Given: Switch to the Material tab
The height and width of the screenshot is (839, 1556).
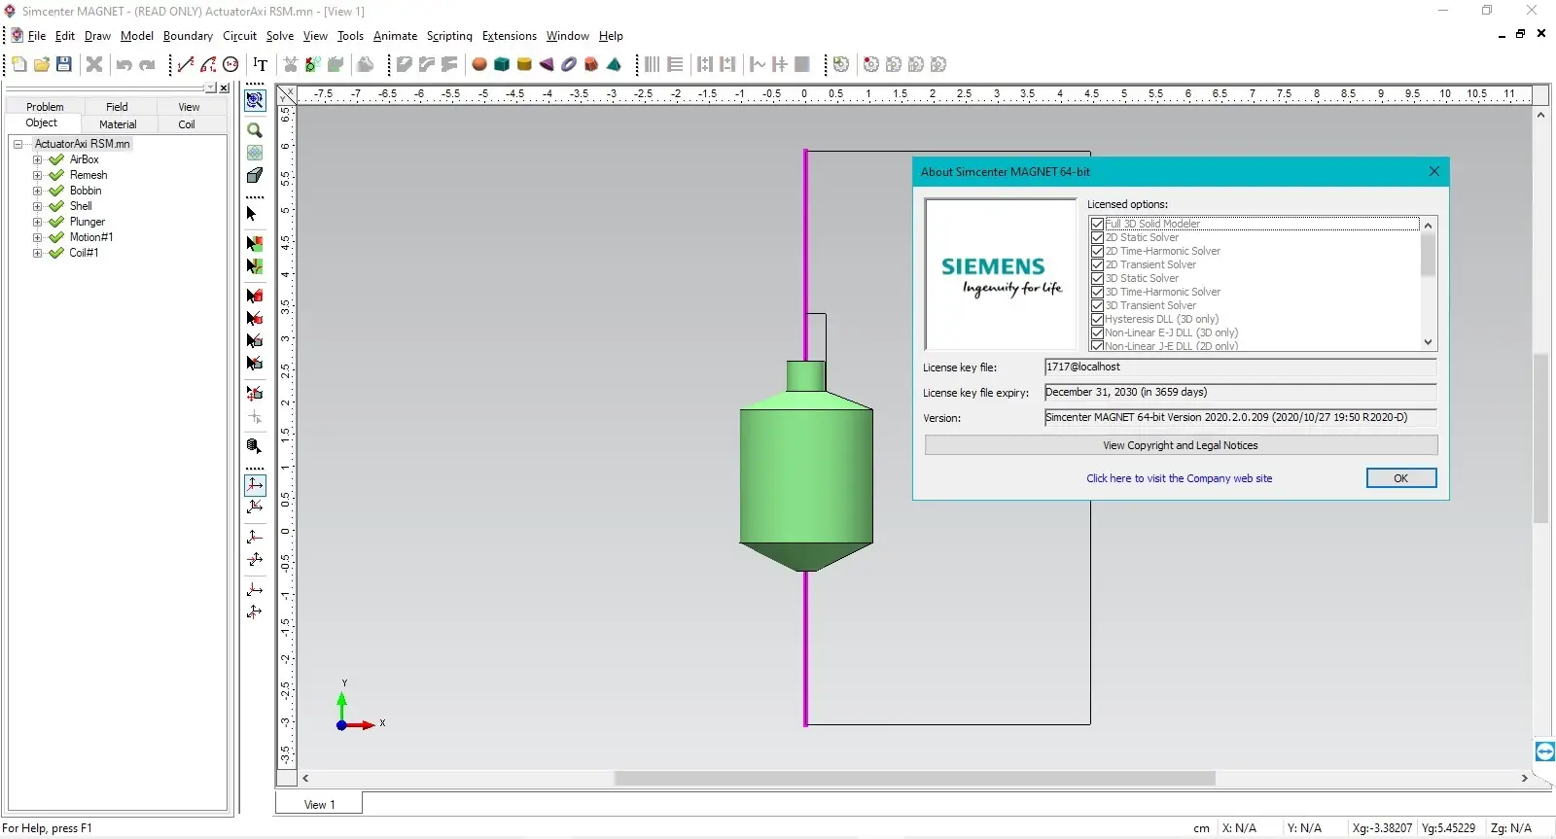Looking at the screenshot, I should coord(118,124).
